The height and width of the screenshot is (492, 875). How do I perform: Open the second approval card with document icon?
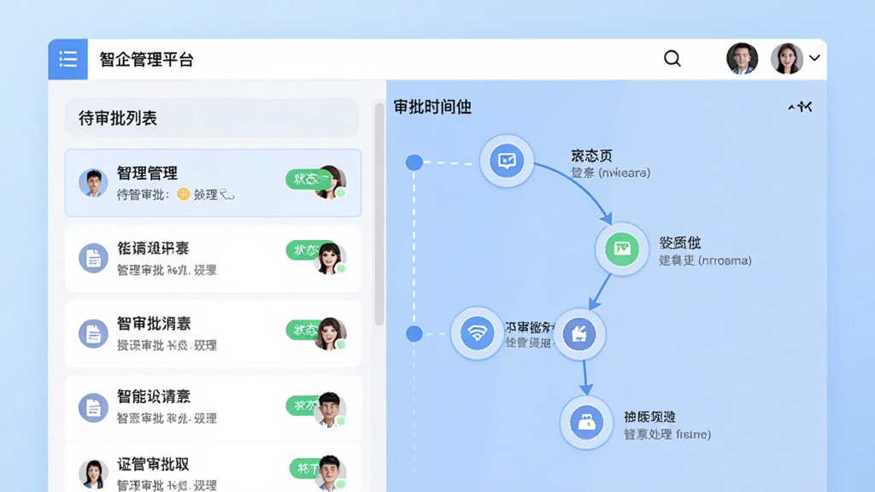click(x=213, y=259)
